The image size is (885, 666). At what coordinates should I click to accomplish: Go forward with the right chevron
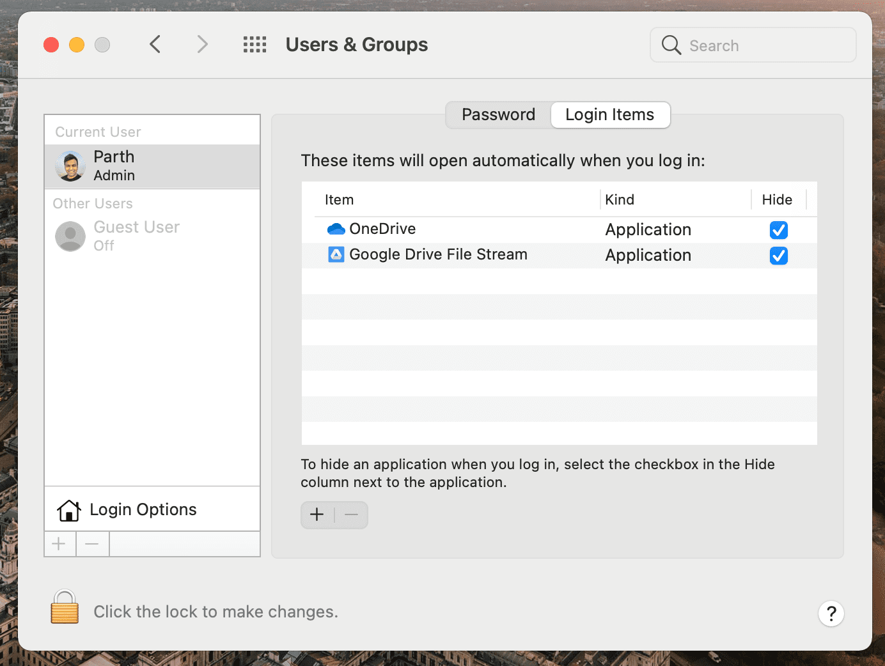click(203, 44)
